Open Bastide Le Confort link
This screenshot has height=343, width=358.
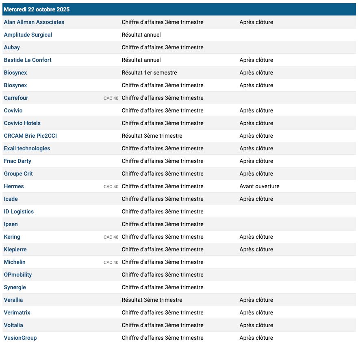click(x=28, y=60)
